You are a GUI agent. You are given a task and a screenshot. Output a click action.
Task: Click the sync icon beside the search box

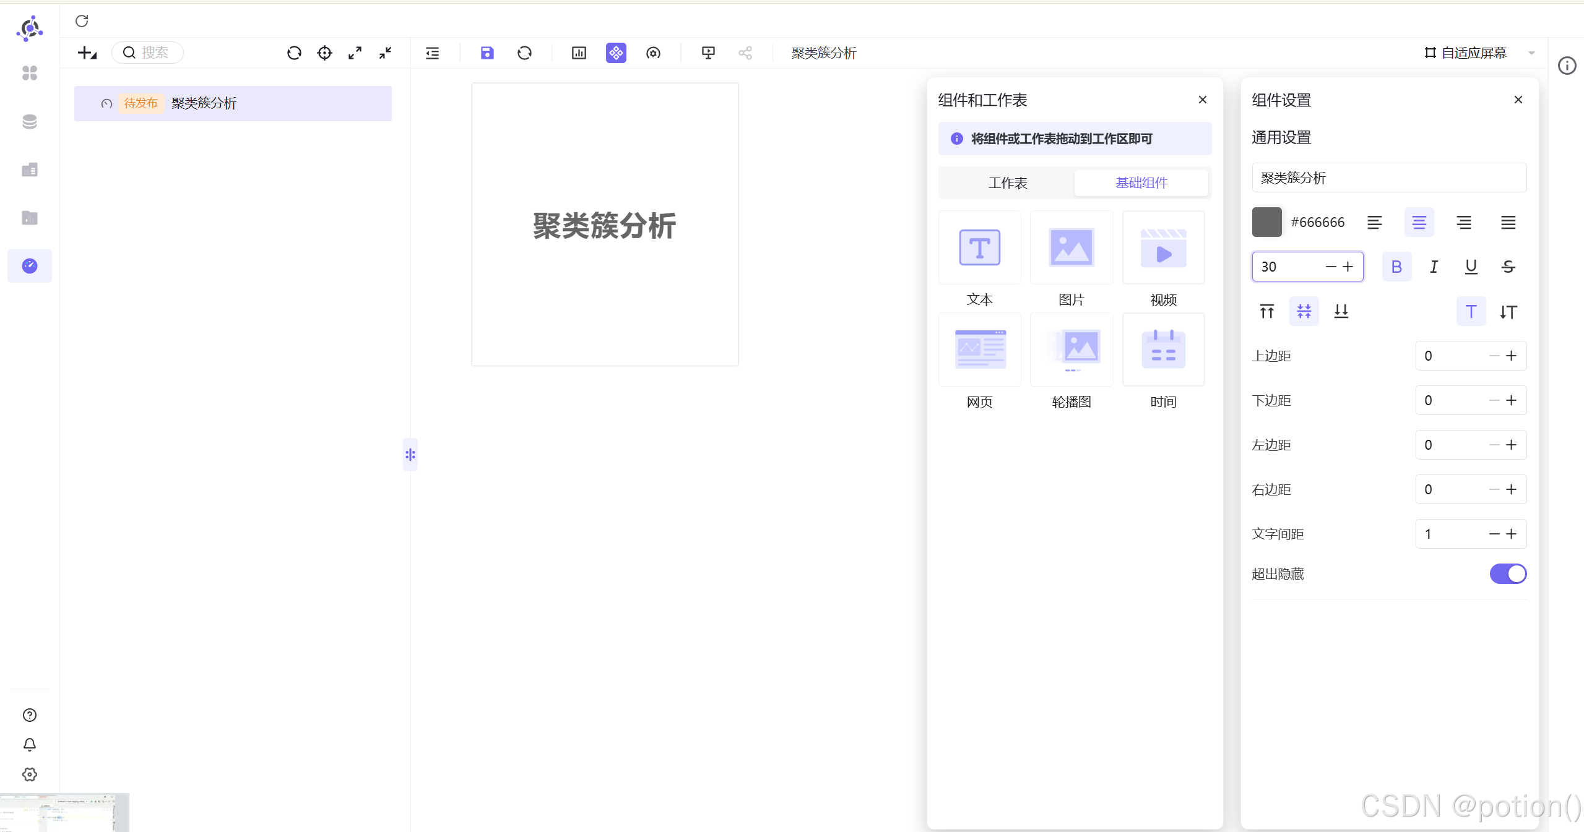(294, 53)
